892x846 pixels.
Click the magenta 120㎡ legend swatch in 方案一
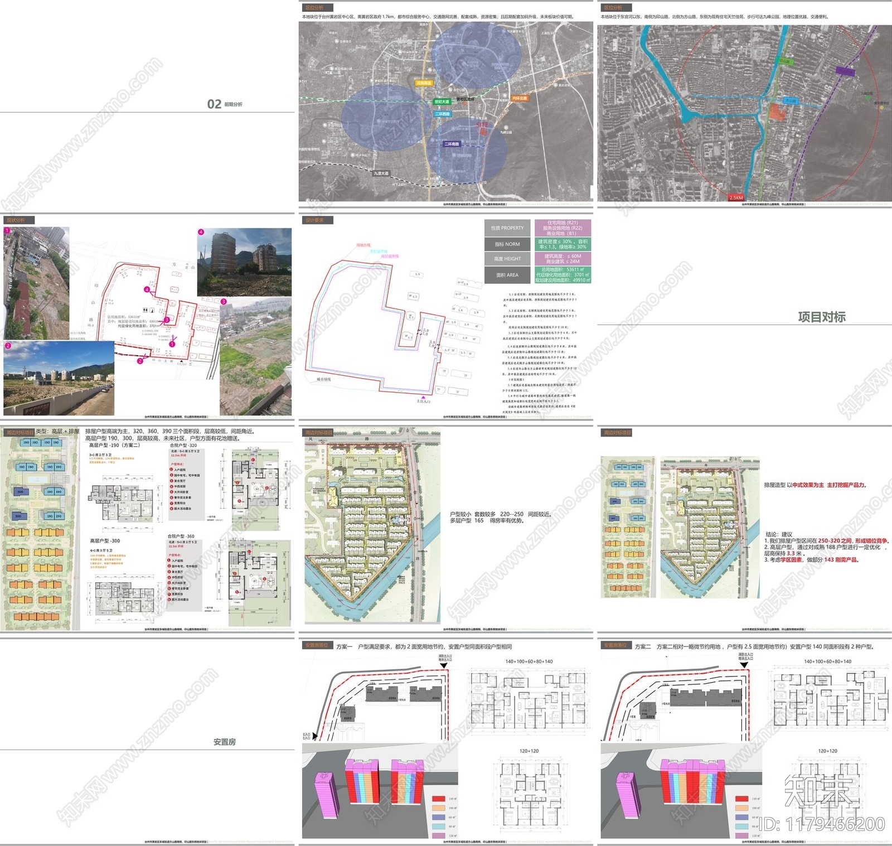[439, 836]
